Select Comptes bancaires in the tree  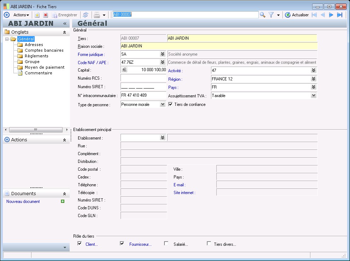click(x=44, y=50)
